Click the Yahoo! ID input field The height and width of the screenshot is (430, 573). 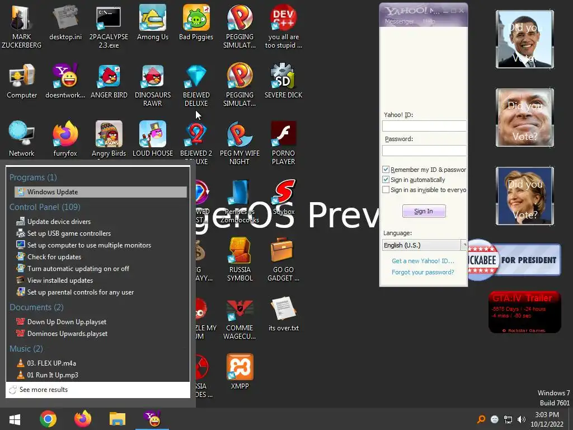click(424, 126)
